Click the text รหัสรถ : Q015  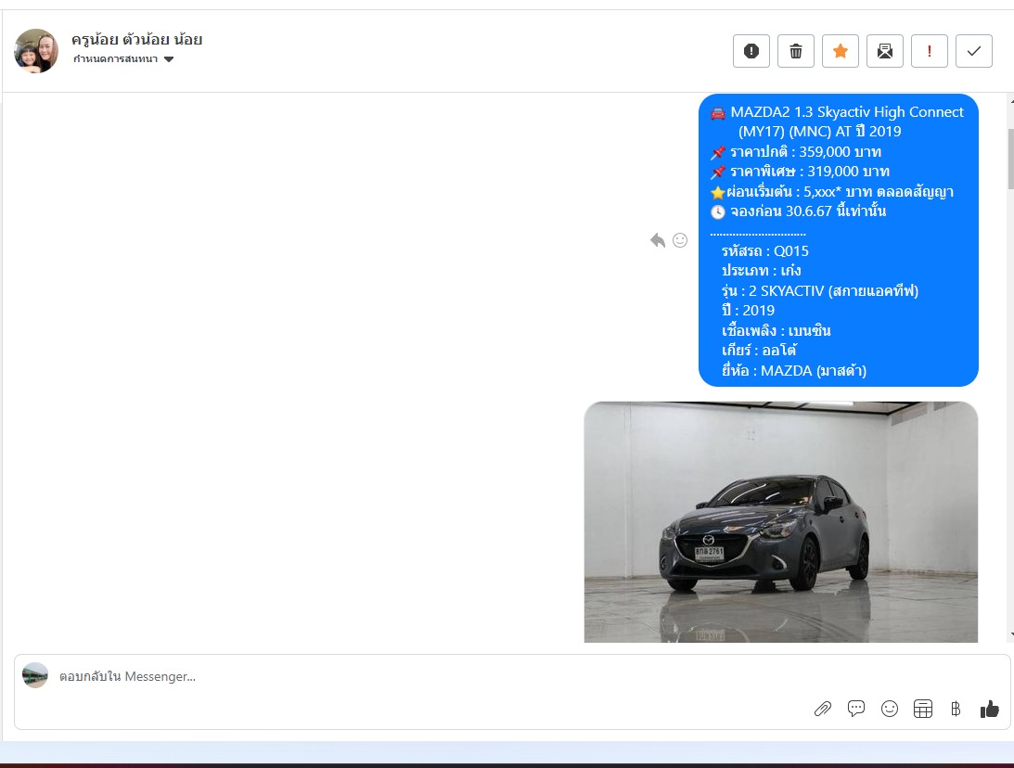click(765, 250)
